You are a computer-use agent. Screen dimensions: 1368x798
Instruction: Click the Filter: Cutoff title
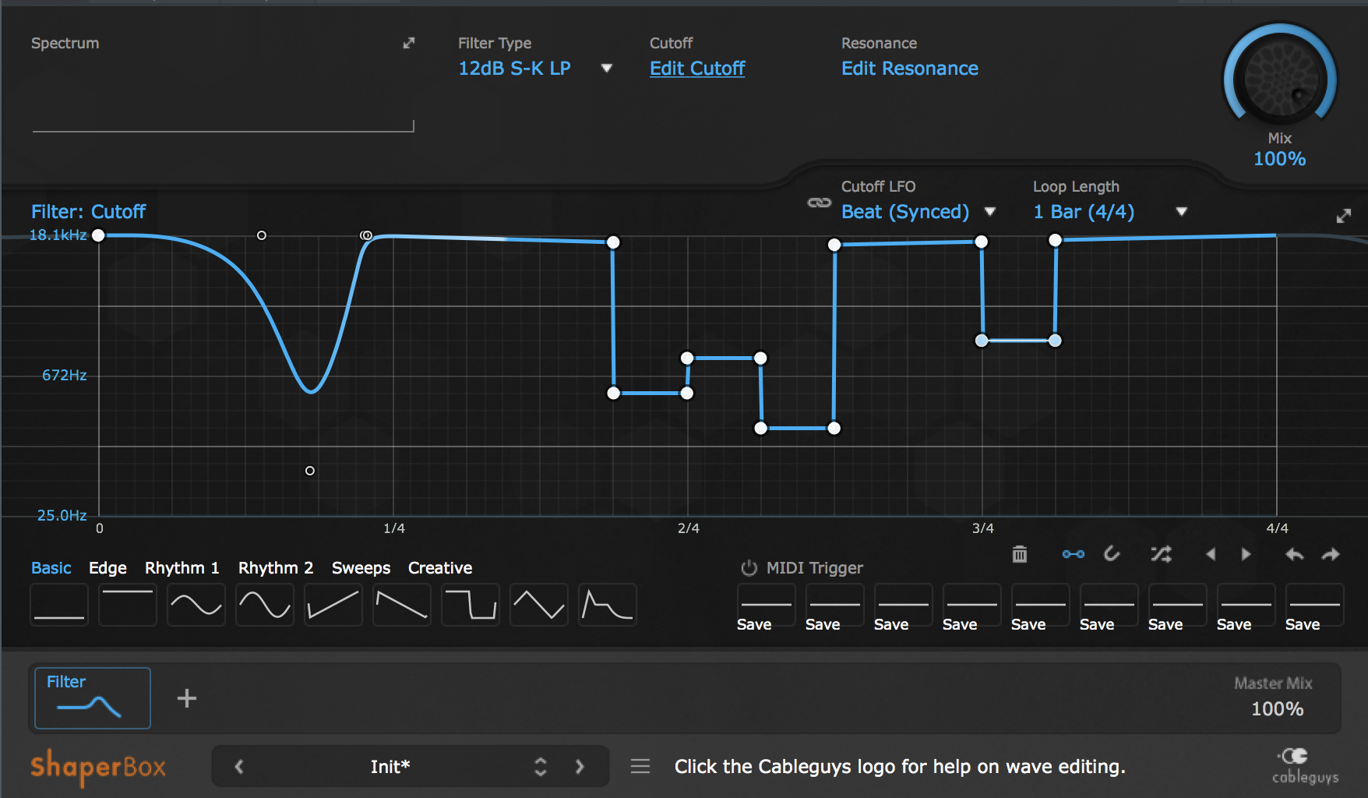click(x=88, y=212)
